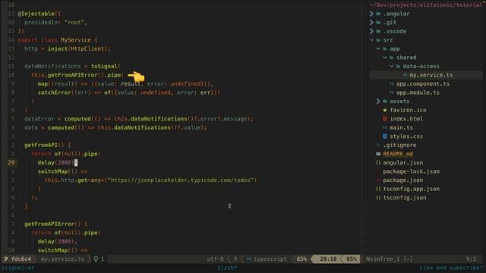The image size is (486, 273).
Task: Click the project path header in NvimTree
Action: coord(427,5)
